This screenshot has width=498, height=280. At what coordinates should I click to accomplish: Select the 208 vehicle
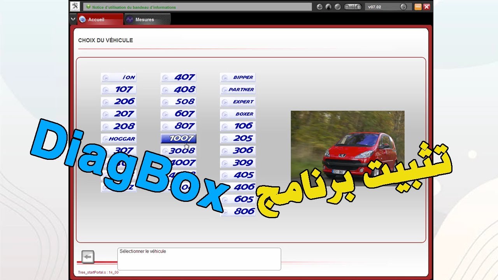point(119,126)
